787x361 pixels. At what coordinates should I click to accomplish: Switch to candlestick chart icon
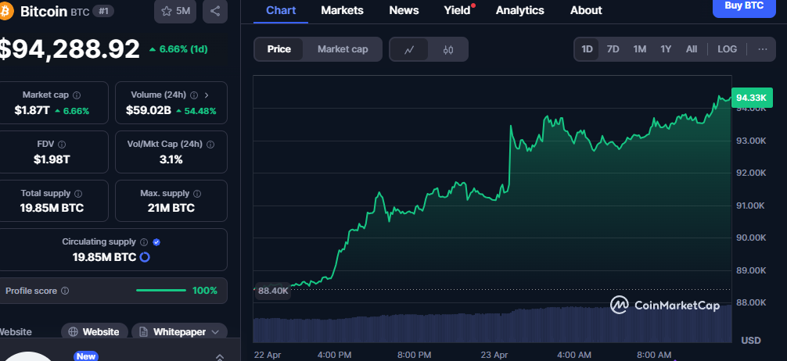click(x=448, y=49)
